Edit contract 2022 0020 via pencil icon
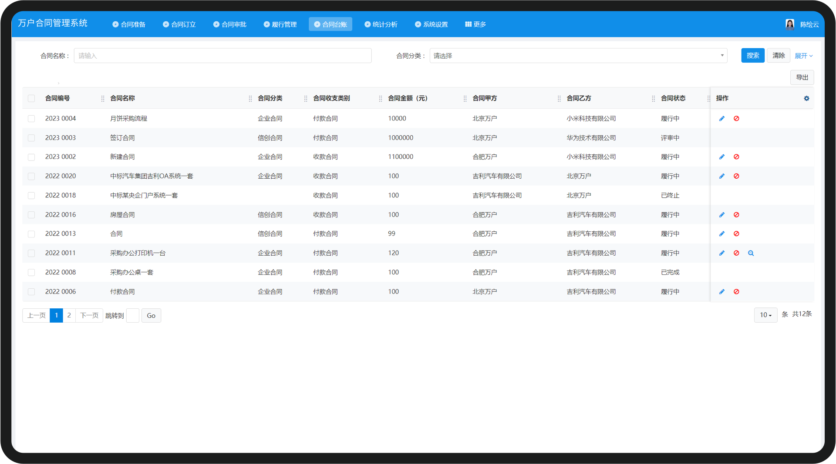The height and width of the screenshot is (464, 836). tap(721, 176)
